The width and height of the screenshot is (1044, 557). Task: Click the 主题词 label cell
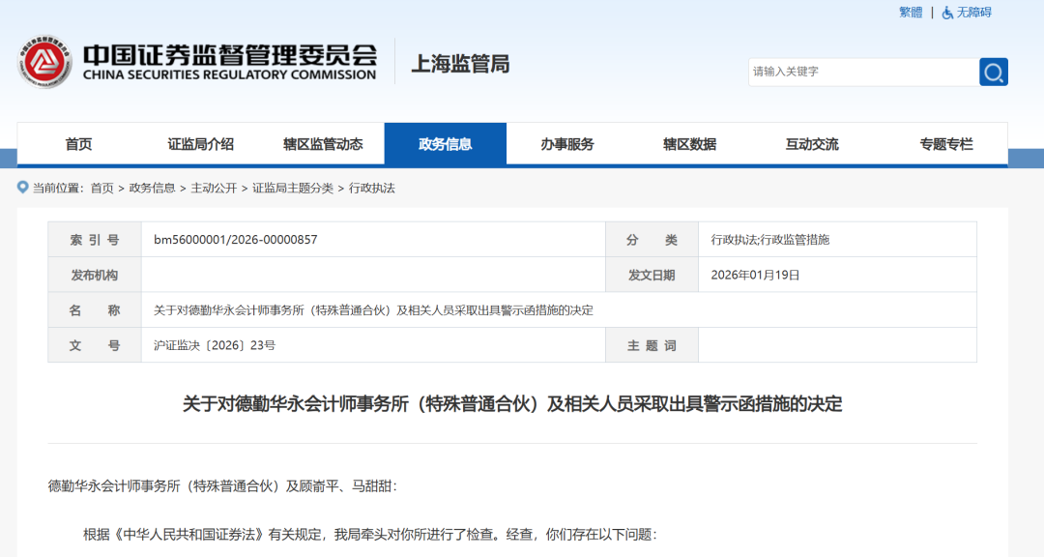tap(652, 345)
